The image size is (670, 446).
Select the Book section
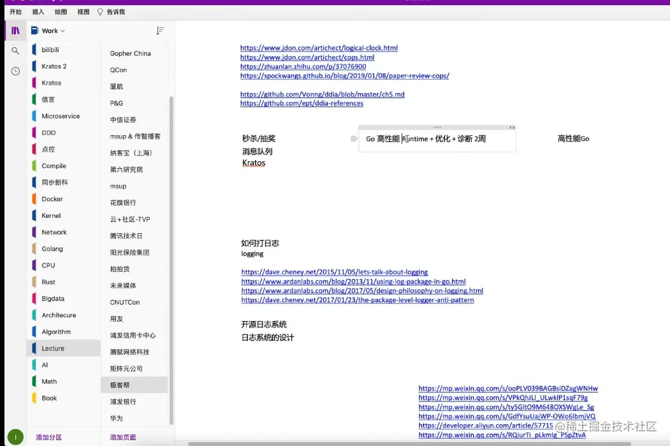tap(63, 398)
